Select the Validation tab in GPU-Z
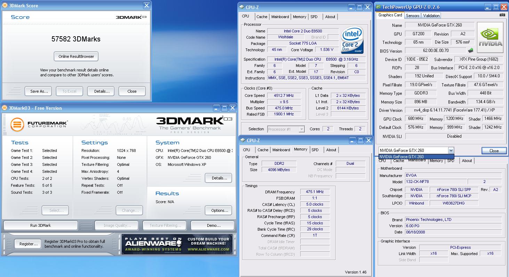Image resolution: width=509 pixels, height=277 pixels. click(431, 16)
